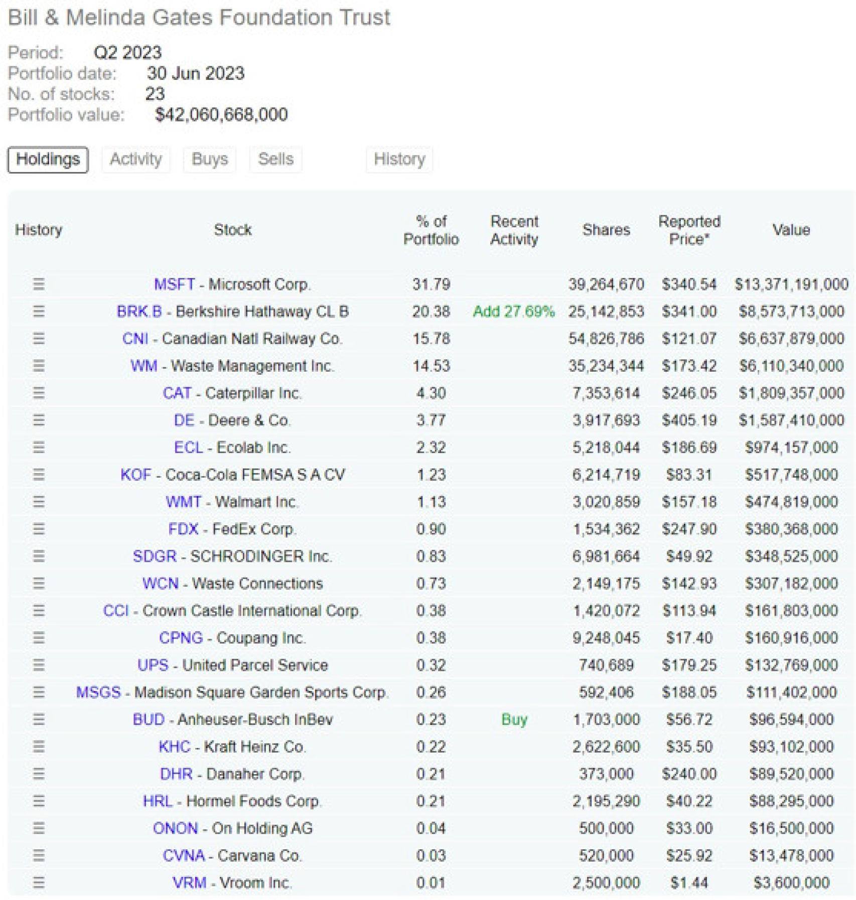Open the CCI ticker link

pos(115,611)
